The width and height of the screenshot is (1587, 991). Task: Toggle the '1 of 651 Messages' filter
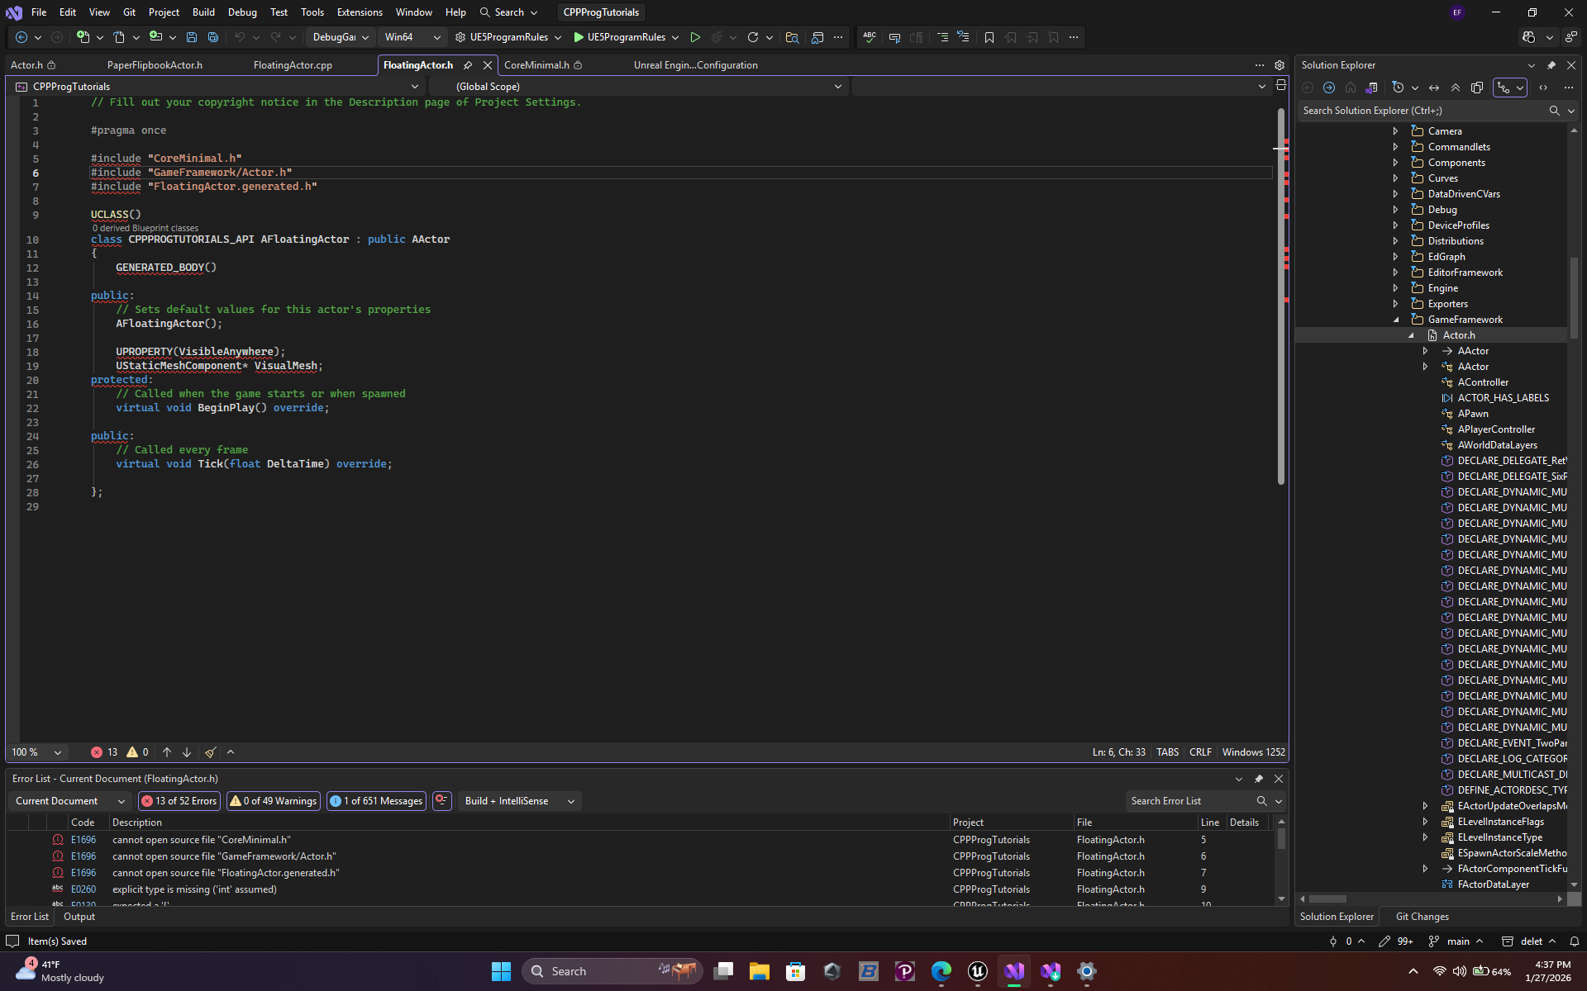[x=375, y=800]
